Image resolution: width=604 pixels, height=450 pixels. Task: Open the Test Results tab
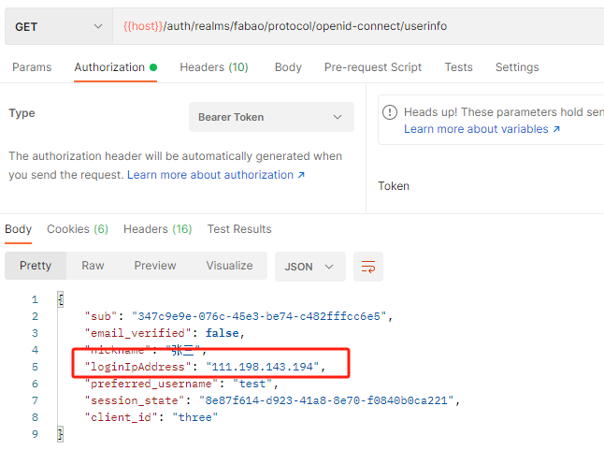pyautogui.click(x=239, y=229)
